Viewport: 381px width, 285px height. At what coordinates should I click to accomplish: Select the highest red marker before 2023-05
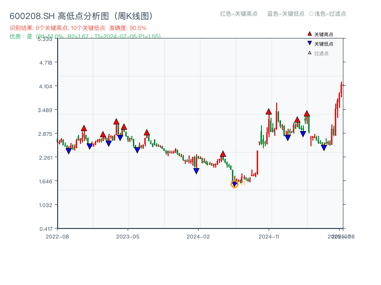point(116,122)
